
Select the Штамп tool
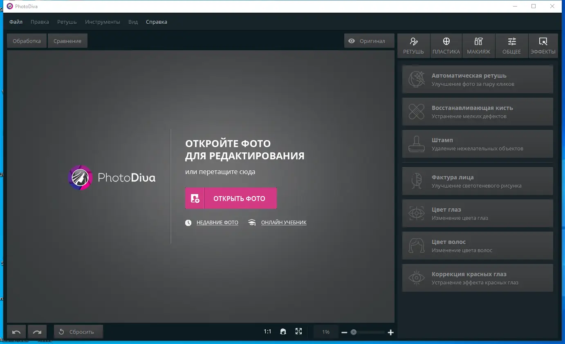[x=478, y=144]
